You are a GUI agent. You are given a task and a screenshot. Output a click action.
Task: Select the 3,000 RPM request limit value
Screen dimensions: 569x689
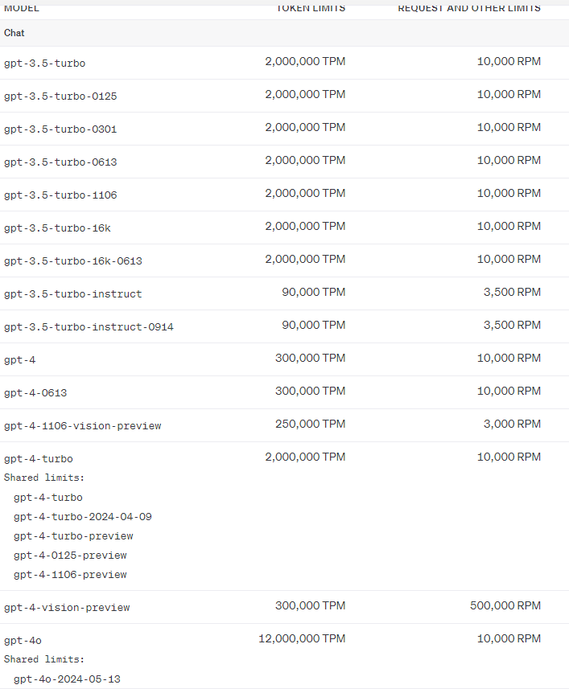512,424
